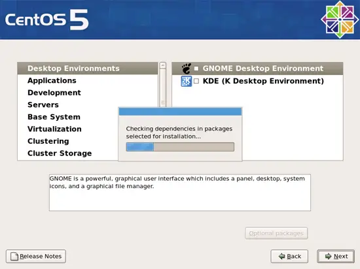
Task: Click the category list scrollbar up arrow
Action: (x=163, y=65)
